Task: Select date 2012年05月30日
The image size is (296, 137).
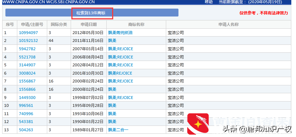Action: pos(88,33)
